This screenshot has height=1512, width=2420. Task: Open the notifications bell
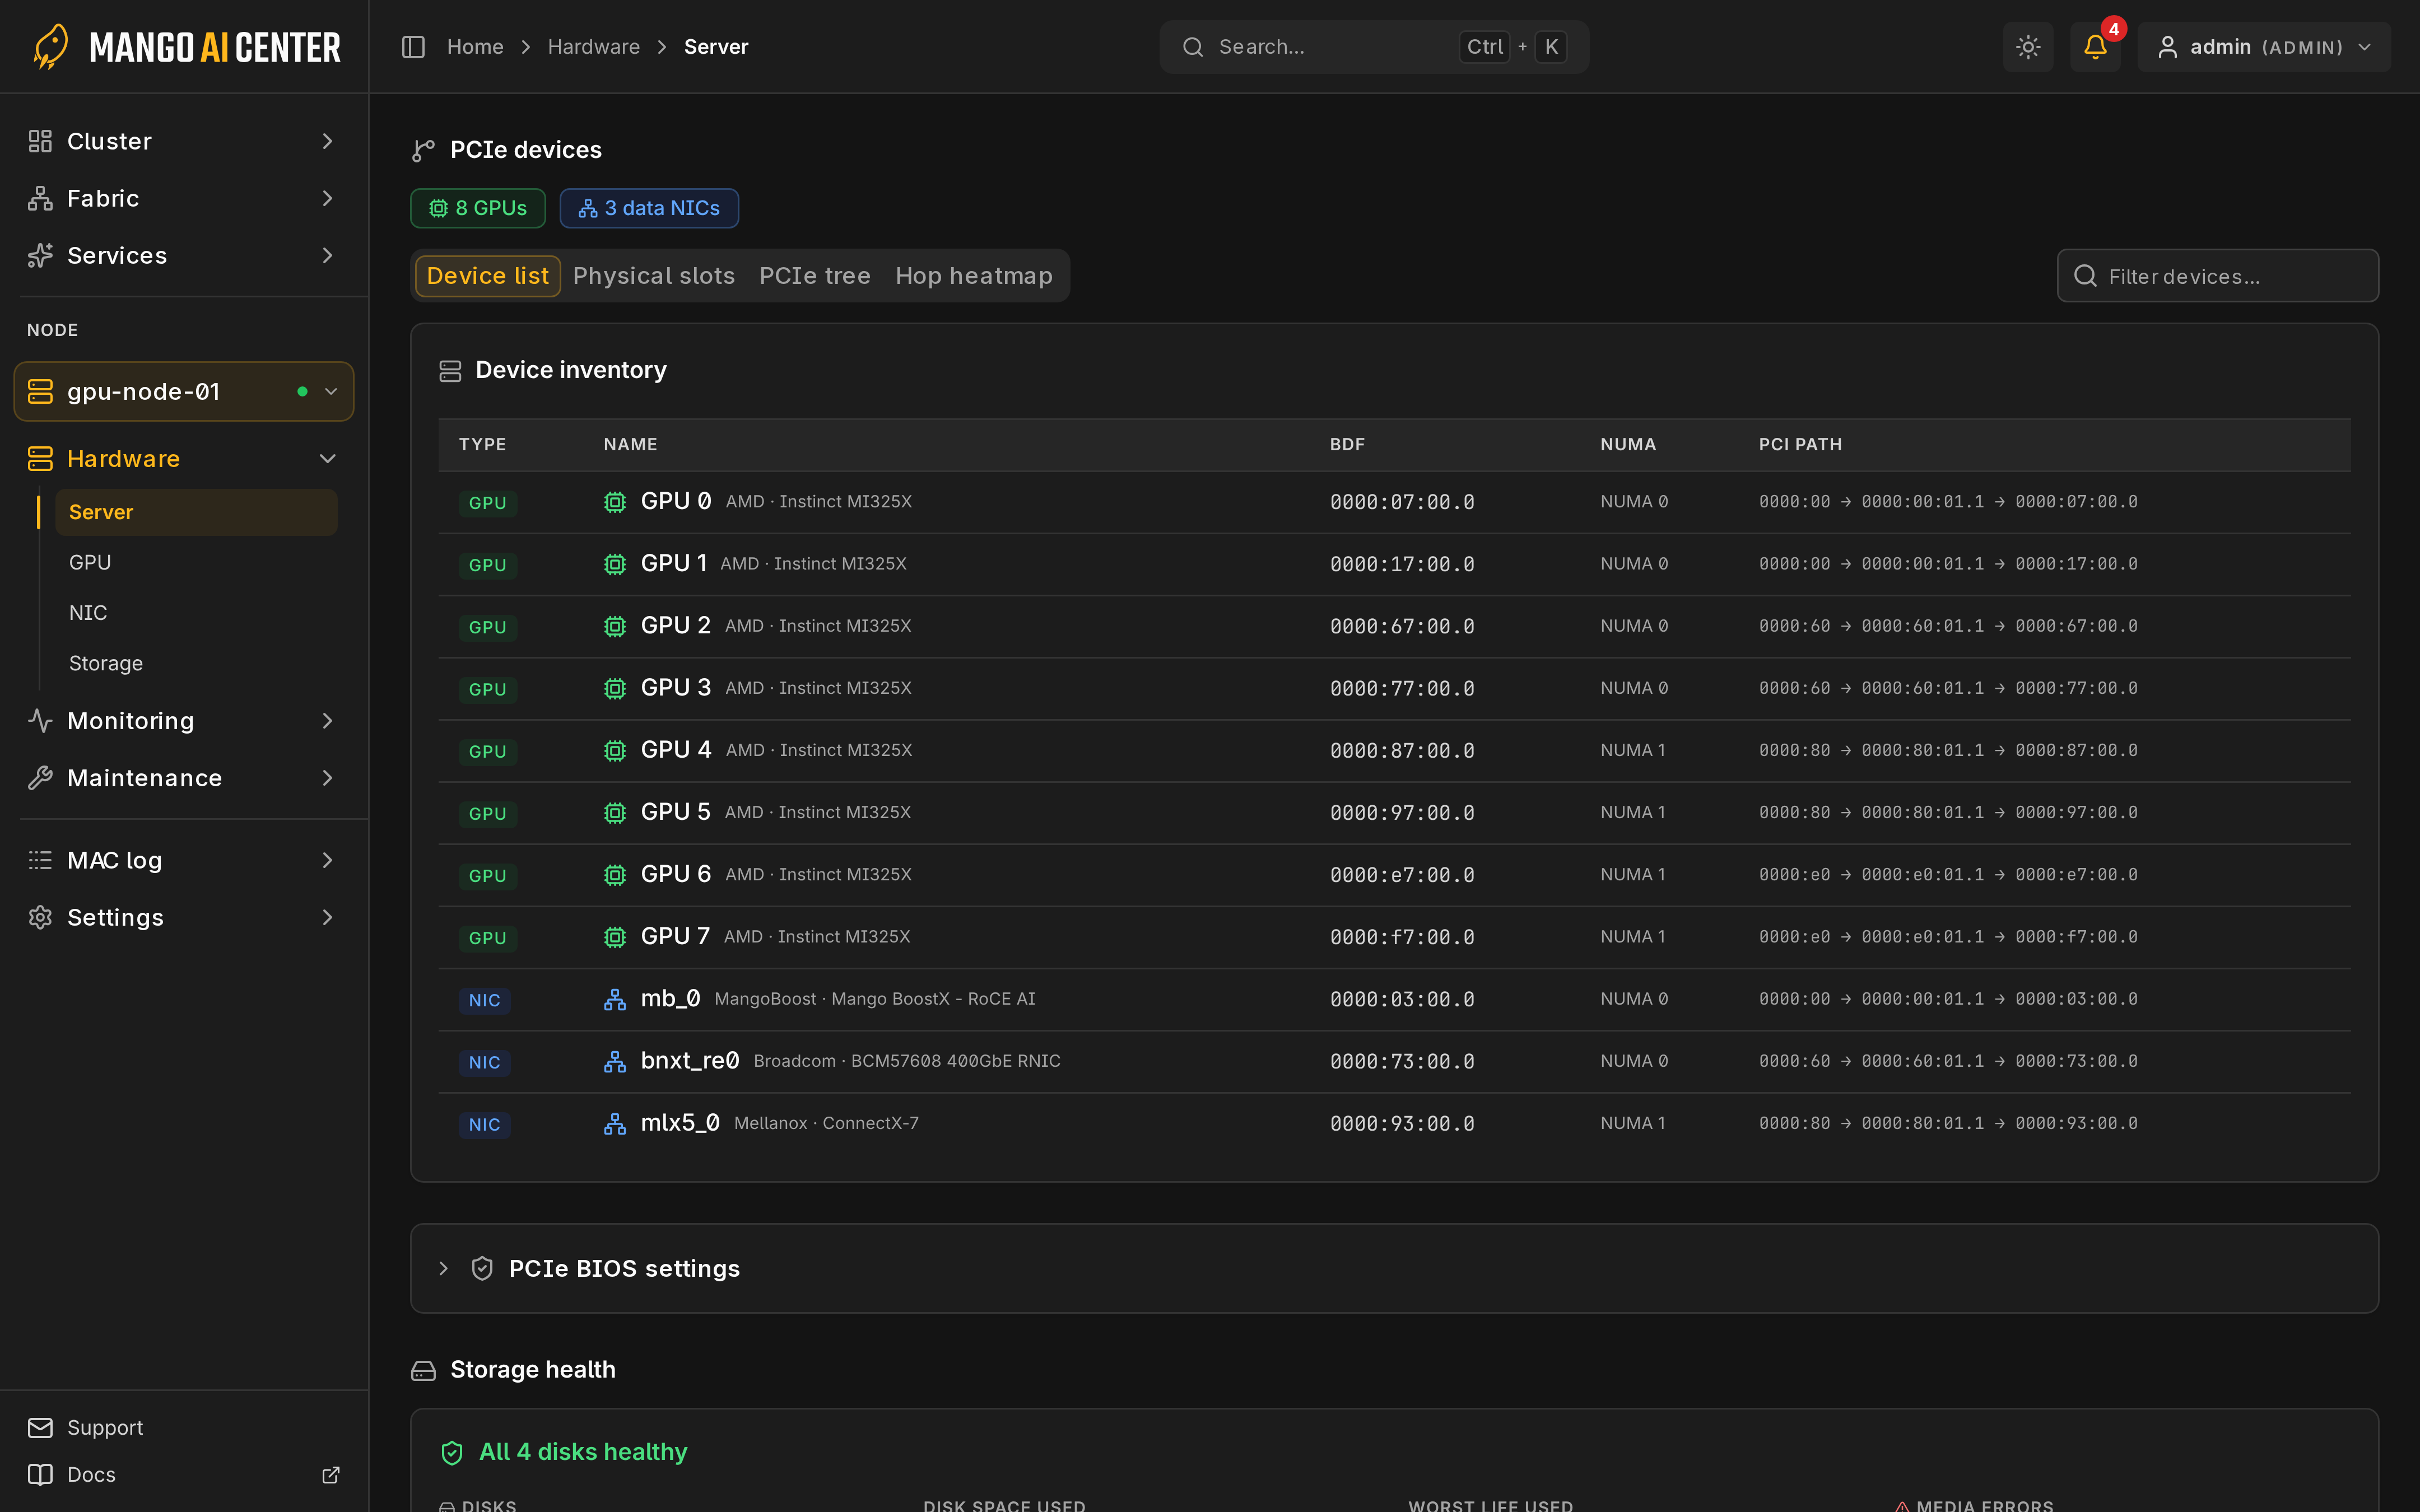point(2095,47)
